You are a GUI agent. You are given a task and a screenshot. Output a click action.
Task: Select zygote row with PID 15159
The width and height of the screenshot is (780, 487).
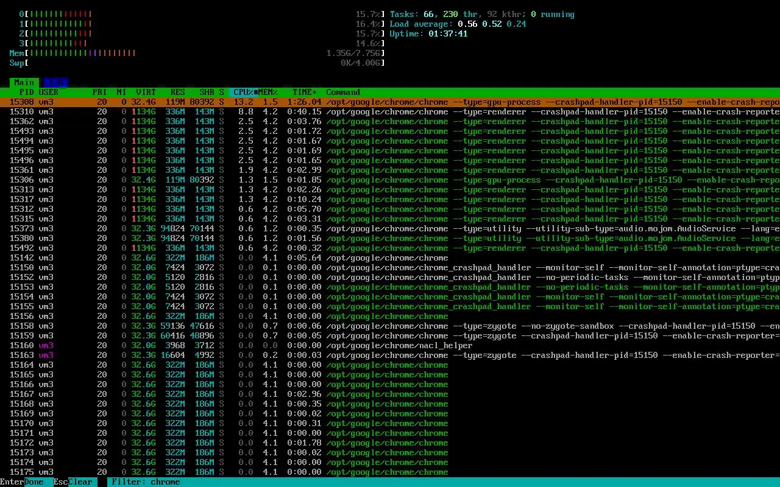(x=390, y=335)
